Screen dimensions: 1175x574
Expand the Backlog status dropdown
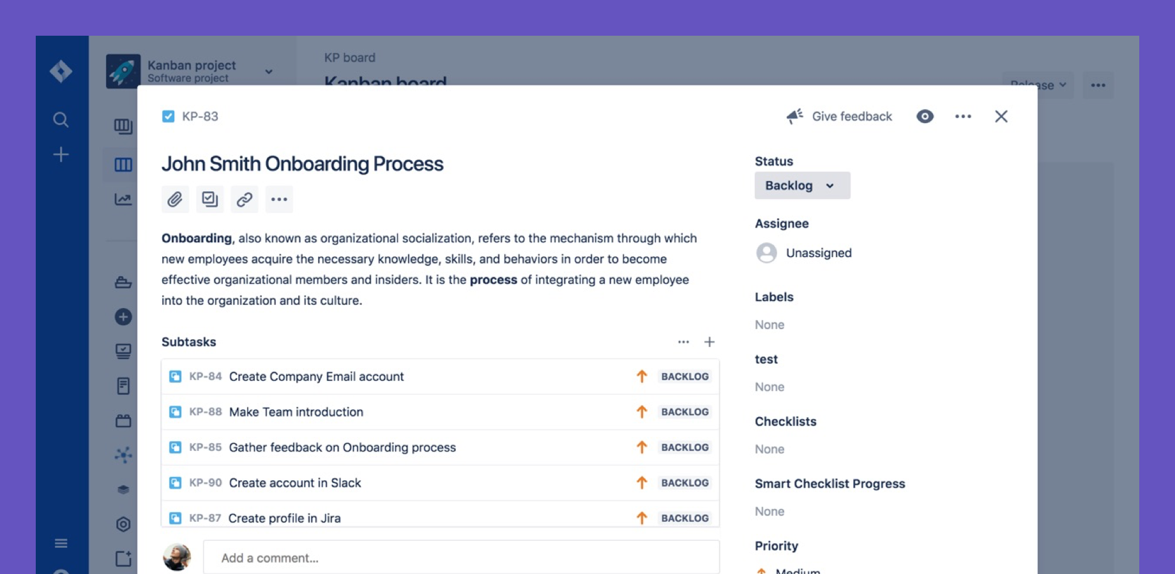802,186
